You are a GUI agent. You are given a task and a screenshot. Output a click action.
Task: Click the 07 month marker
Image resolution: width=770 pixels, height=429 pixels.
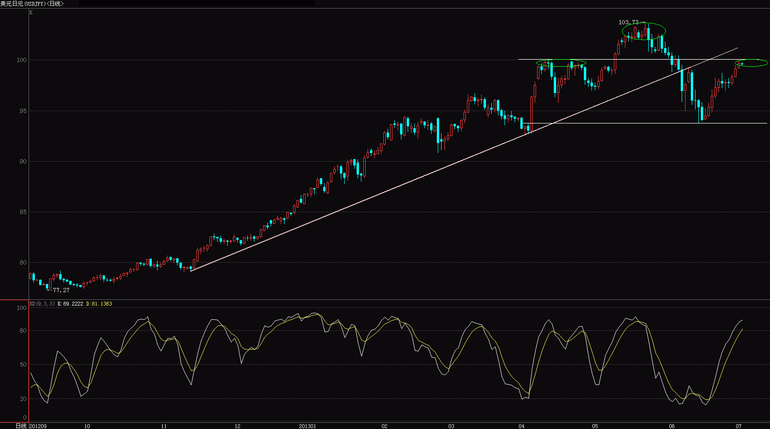coord(738,426)
